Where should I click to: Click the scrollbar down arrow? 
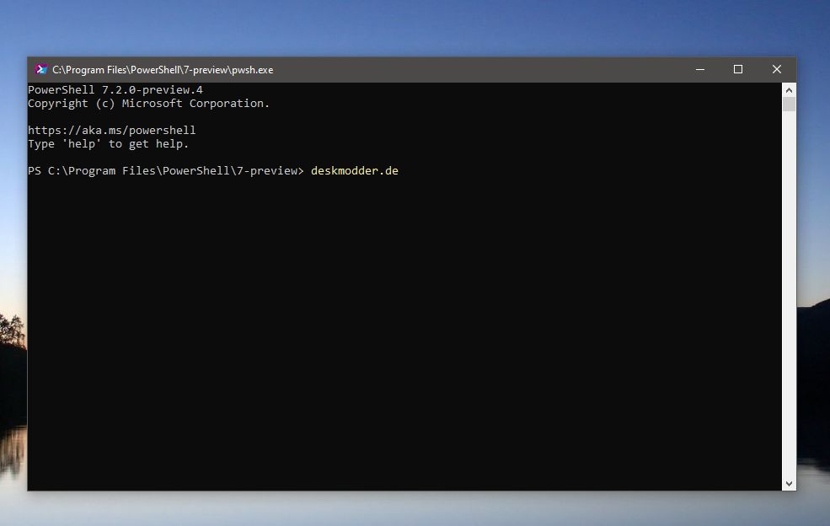tap(789, 484)
